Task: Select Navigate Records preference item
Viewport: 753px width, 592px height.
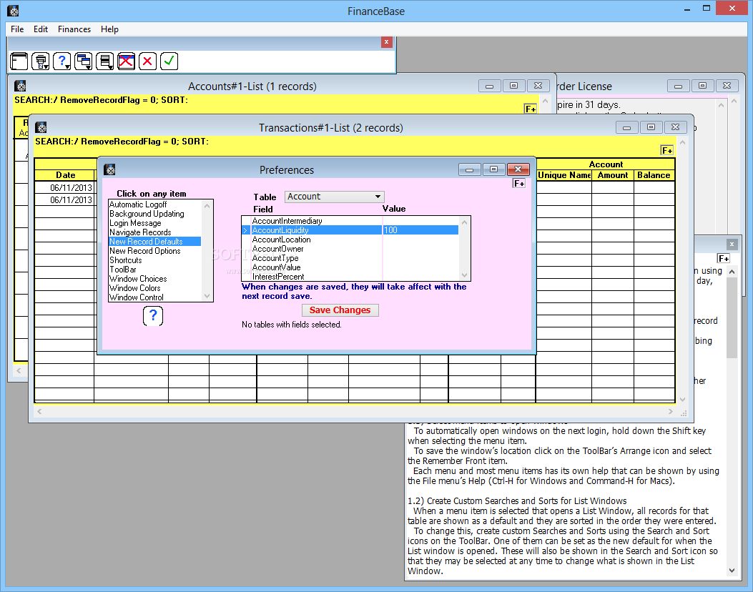Action: click(x=154, y=232)
